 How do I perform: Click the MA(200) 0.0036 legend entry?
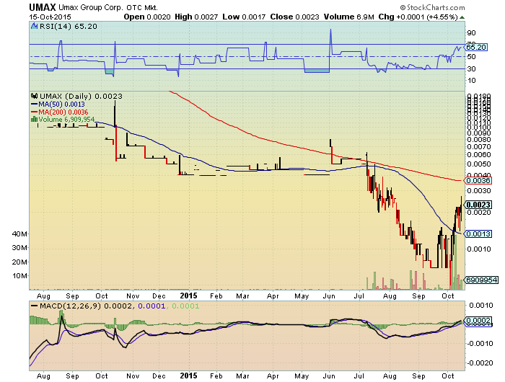tap(60, 112)
